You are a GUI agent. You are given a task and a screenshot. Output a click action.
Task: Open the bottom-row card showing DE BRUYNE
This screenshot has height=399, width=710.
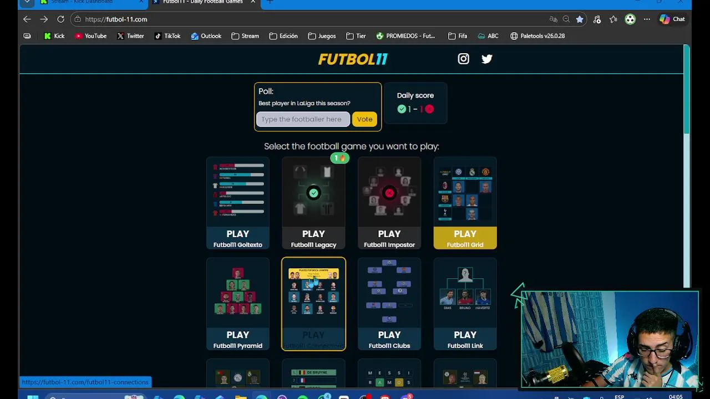coord(313,374)
